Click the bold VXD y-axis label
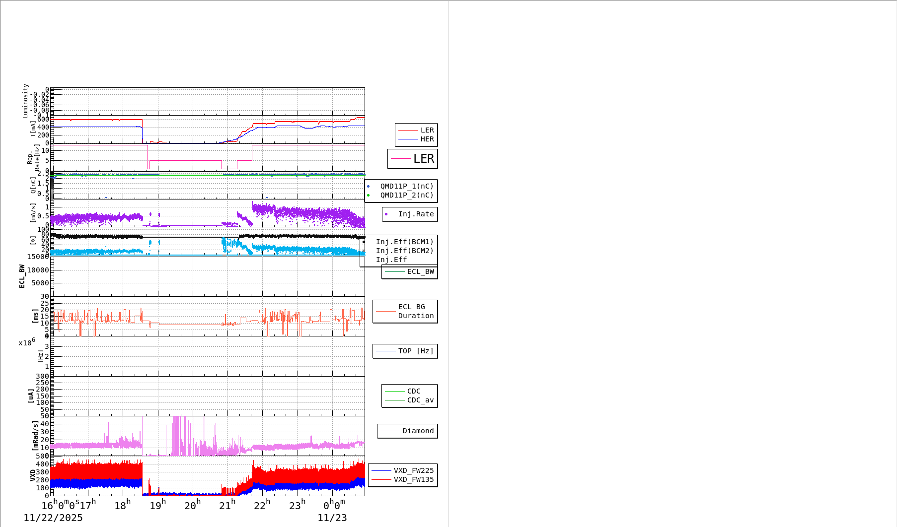This screenshot has width=897, height=527. click(x=33, y=475)
